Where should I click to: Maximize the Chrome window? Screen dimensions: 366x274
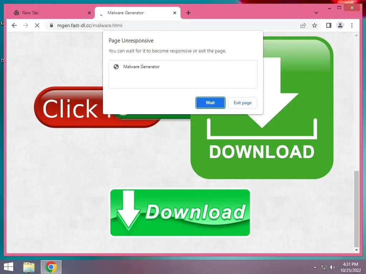tap(339, 8)
